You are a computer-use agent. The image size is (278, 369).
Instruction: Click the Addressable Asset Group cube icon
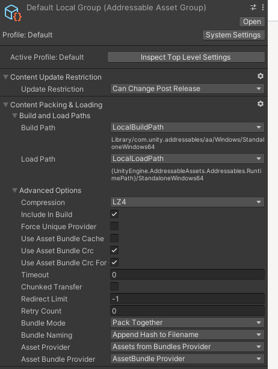pos(13,13)
